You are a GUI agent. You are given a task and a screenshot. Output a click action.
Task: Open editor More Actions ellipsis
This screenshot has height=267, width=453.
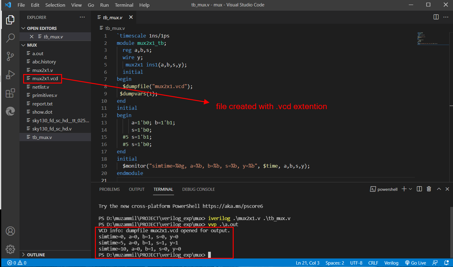[446, 17]
